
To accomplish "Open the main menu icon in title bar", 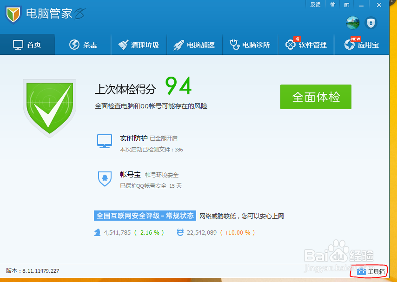I will (347, 5).
